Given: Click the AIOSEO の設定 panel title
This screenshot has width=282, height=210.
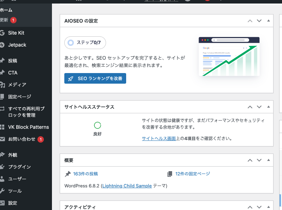Looking at the screenshot, I should [81, 21].
